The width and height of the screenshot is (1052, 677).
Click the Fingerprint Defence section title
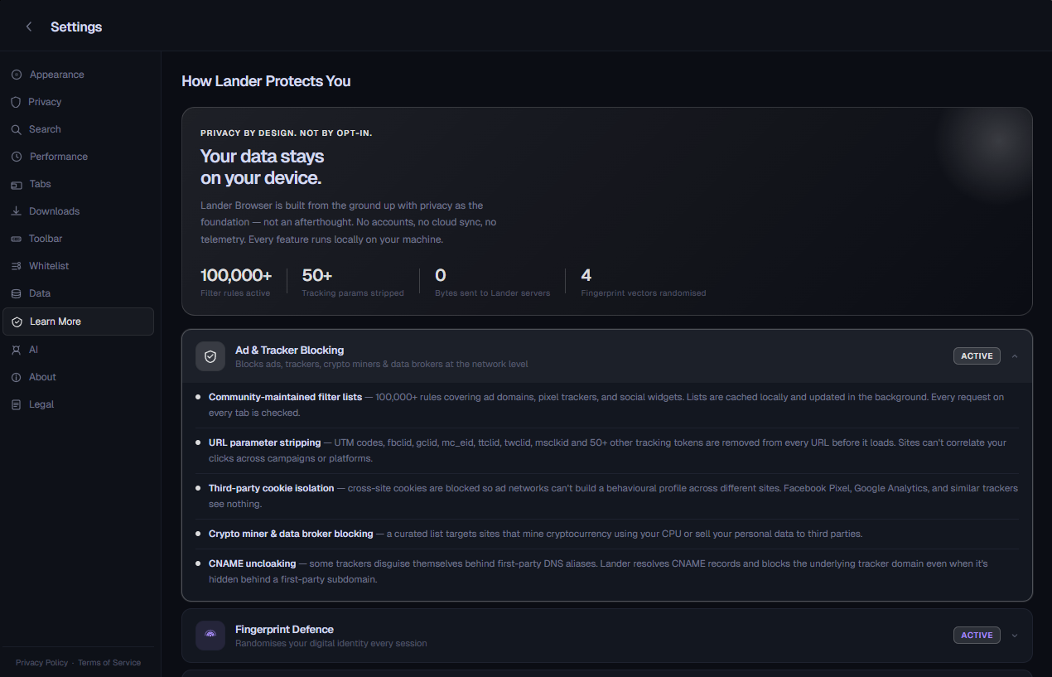coord(284,629)
